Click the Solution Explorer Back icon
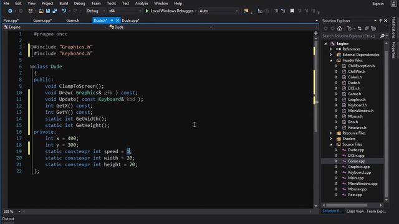This screenshot has height=224, width=399. coord(325,29)
